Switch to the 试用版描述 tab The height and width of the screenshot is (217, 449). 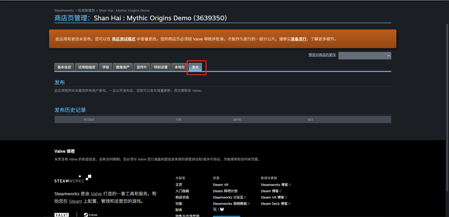tap(87, 67)
